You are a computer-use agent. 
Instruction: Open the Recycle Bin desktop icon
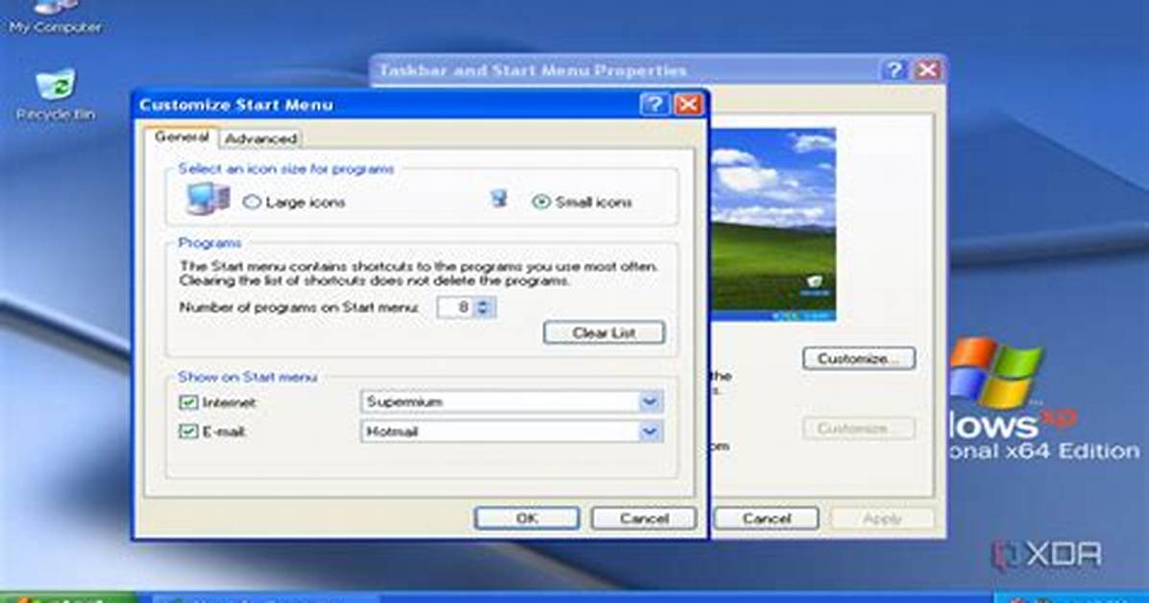coord(56,94)
